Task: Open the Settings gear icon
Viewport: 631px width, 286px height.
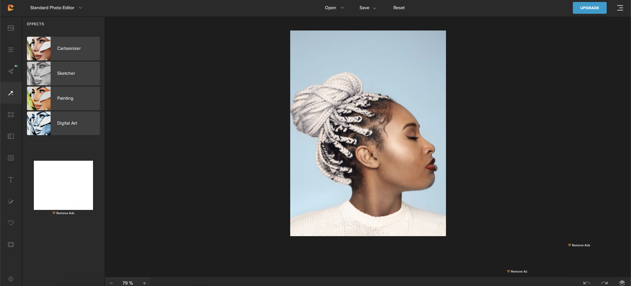Action: tap(11, 279)
